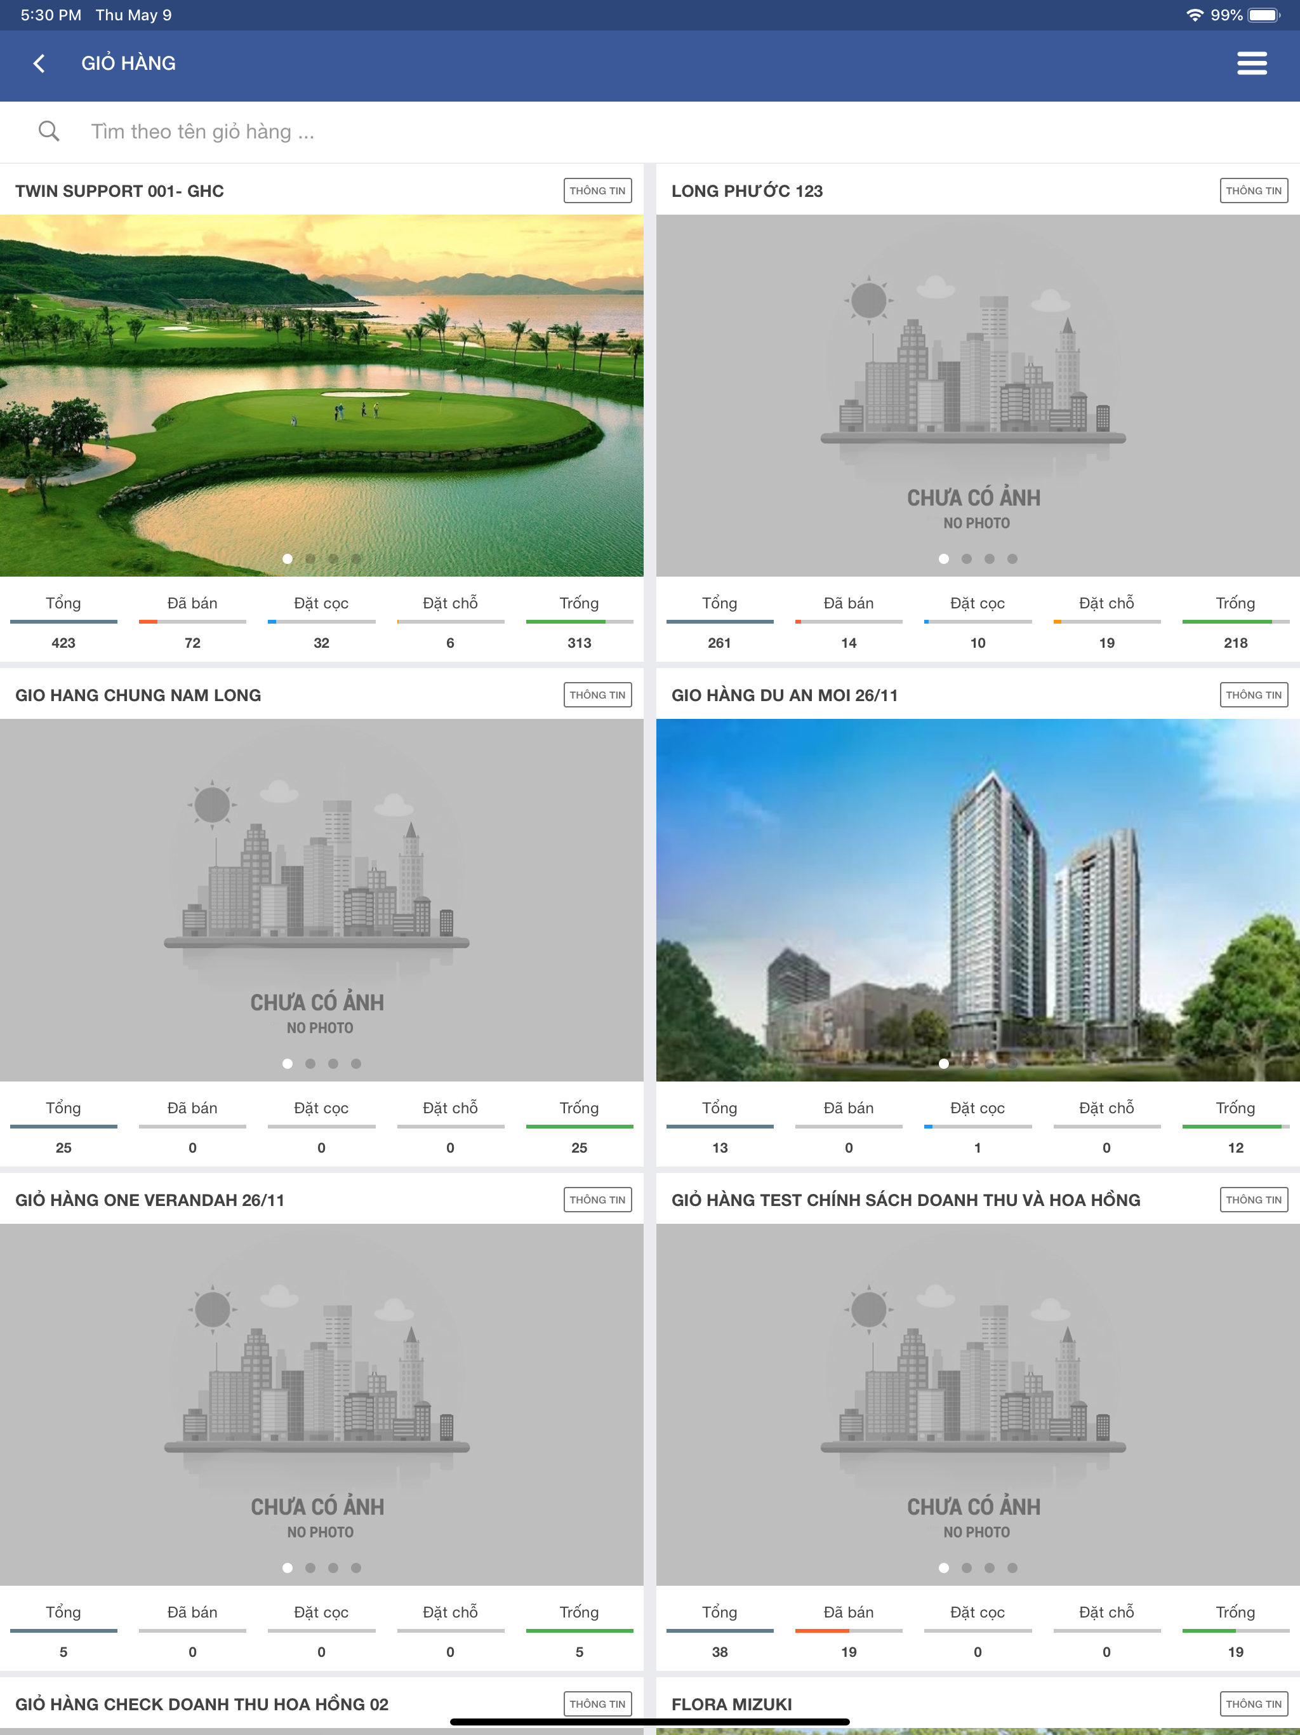1300x1735 pixels.
Task: Select the 'GIO HANG CHUNG NAM LONG' title
Action: click(138, 695)
